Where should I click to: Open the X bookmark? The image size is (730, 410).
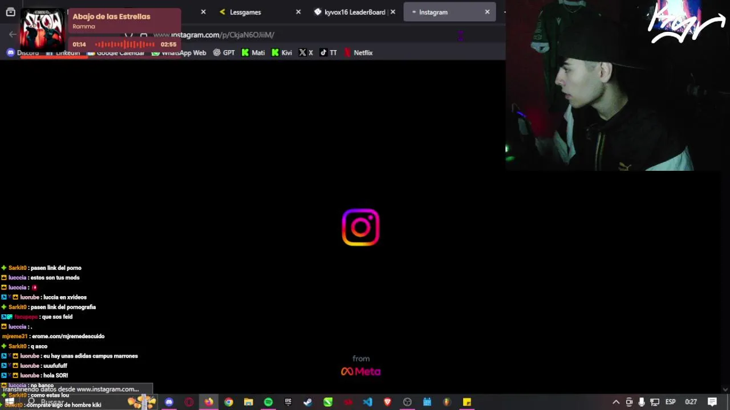(x=306, y=53)
